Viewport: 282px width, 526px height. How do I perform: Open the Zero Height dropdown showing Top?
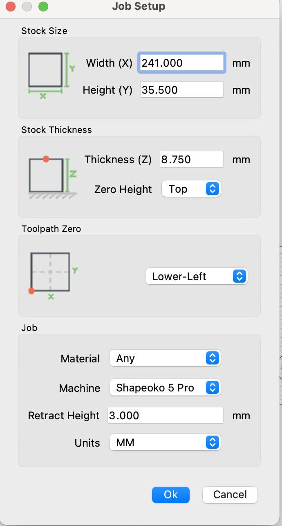tap(191, 189)
